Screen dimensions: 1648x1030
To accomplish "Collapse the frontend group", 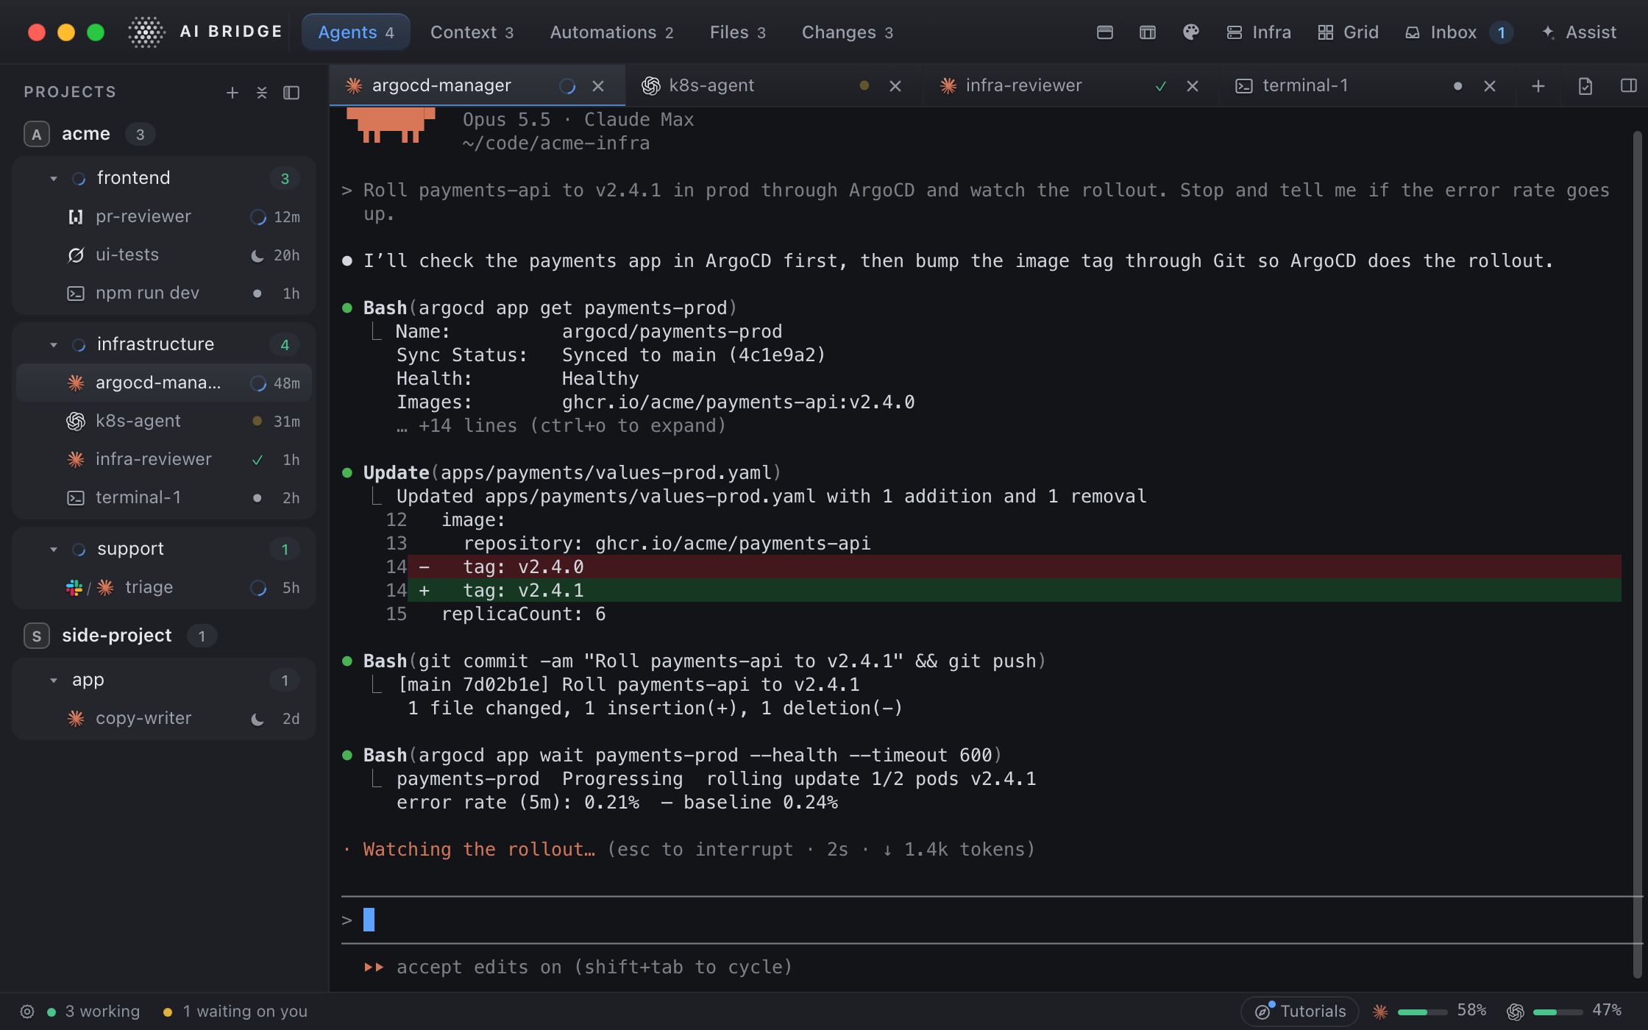I will coord(54,178).
